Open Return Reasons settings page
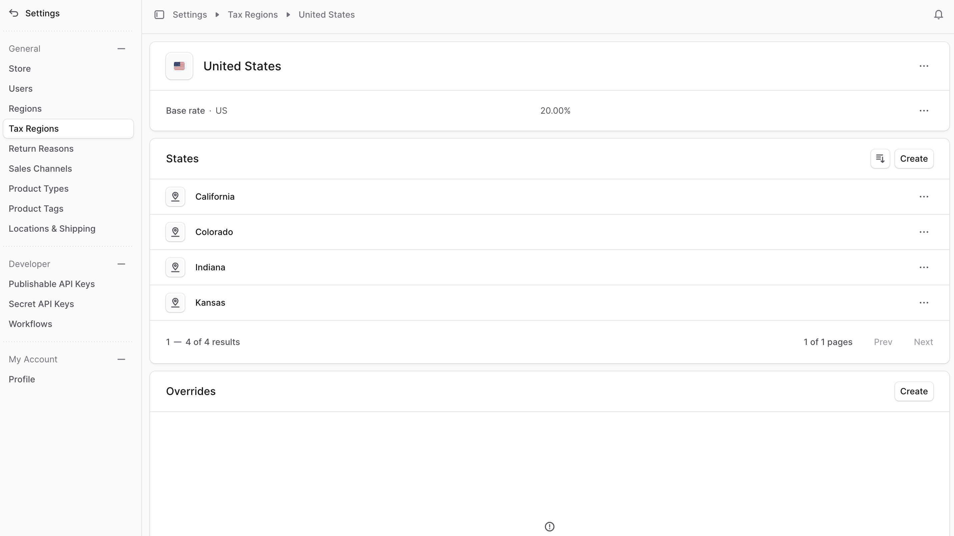The height and width of the screenshot is (536, 954). point(41,149)
